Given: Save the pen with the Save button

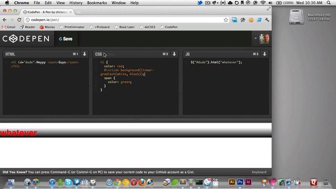Looking at the screenshot, I should (66, 39).
